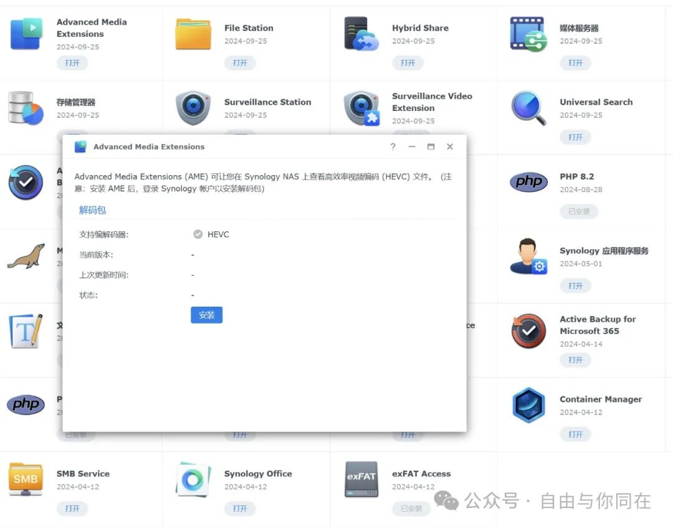Minimize the Advanced Media Extensions dialog

412,147
